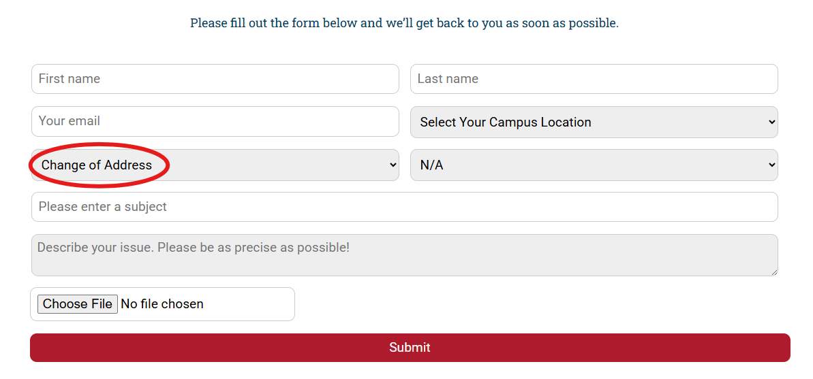
Task: Select the Your email input box
Action: (215, 121)
